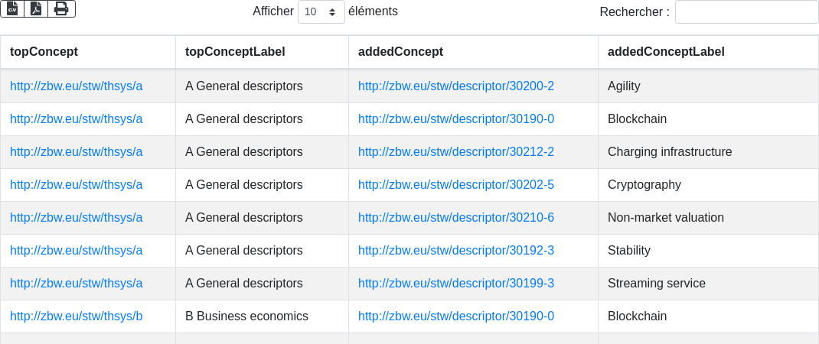Export the table as PDF
Viewport: 819px width, 344px height.
pos(36,8)
